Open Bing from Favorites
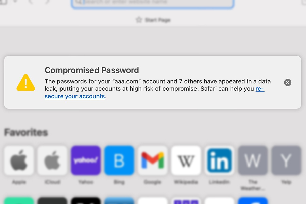The image size is (306, 204). [119, 160]
